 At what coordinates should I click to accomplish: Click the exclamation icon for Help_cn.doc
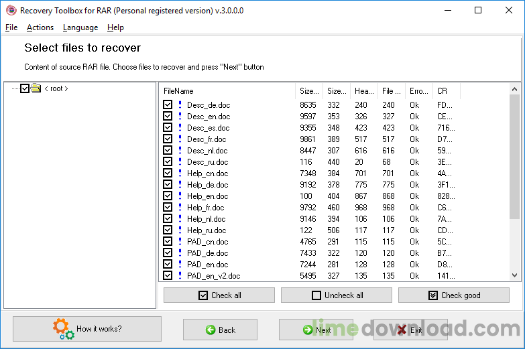pyautogui.click(x=180, y=173)
